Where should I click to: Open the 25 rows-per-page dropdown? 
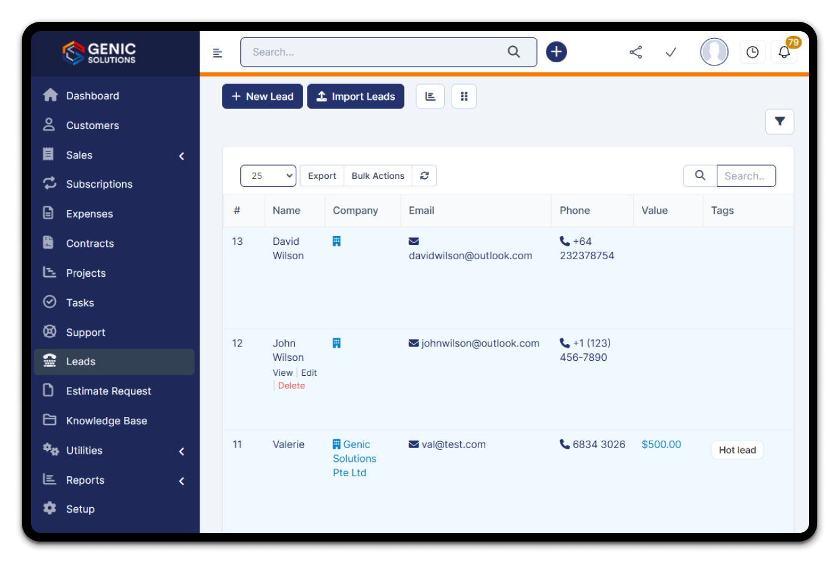pos(268,176)
